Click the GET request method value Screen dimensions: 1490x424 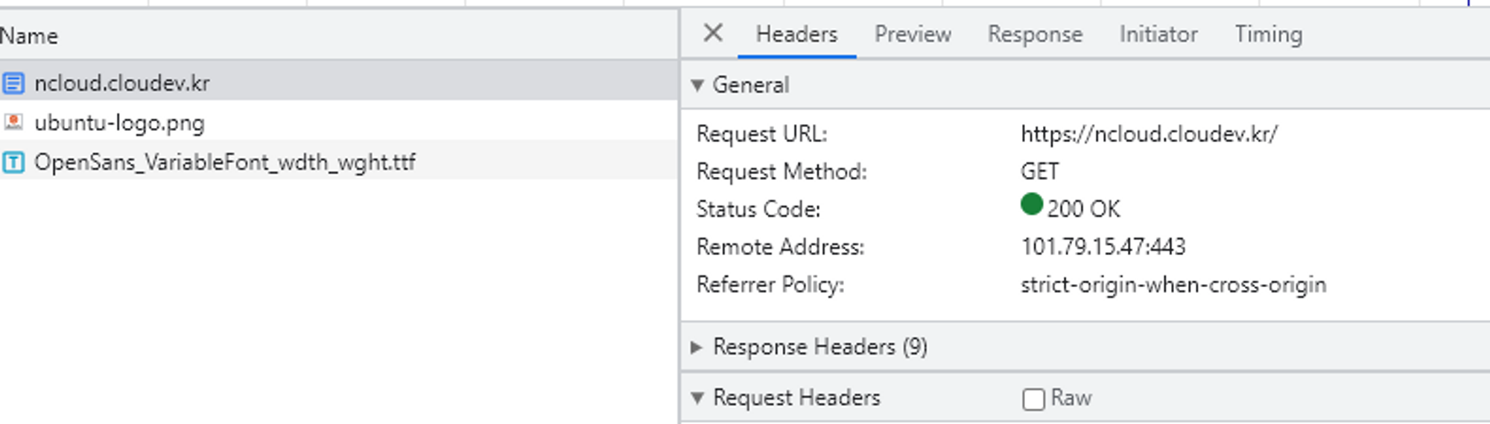pyautogui.click(x=1039, y=172)
